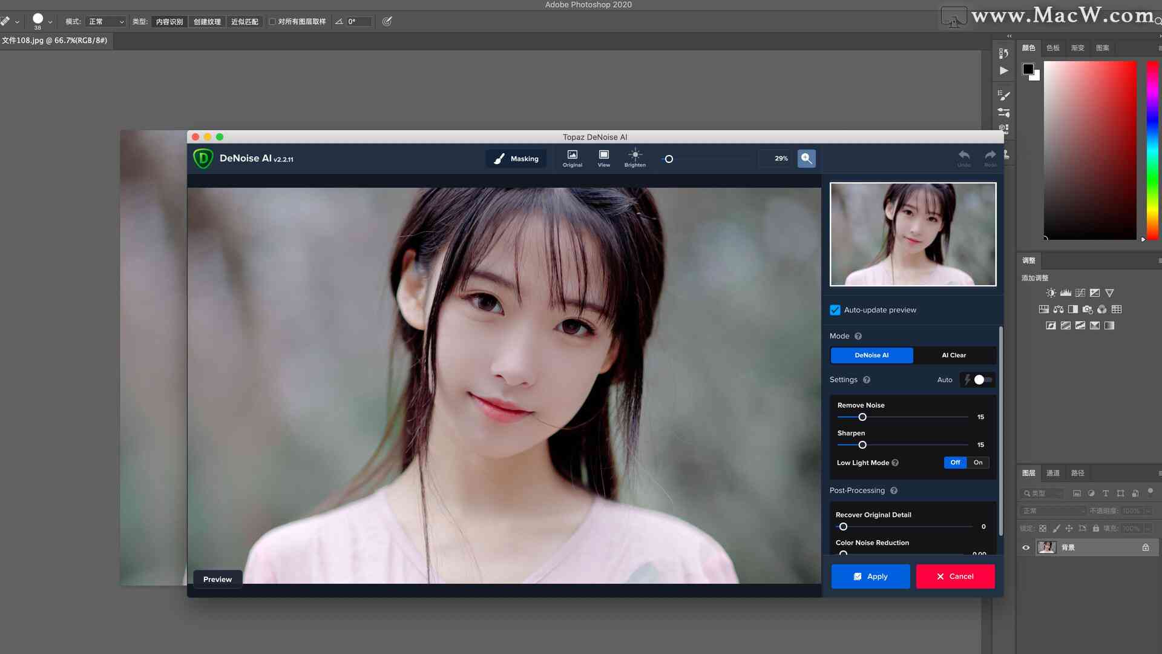Image resolution: width=1162 pixels, height=654 pixels.
Task: Expand the Post-Processing section
Action: point(857,489)
